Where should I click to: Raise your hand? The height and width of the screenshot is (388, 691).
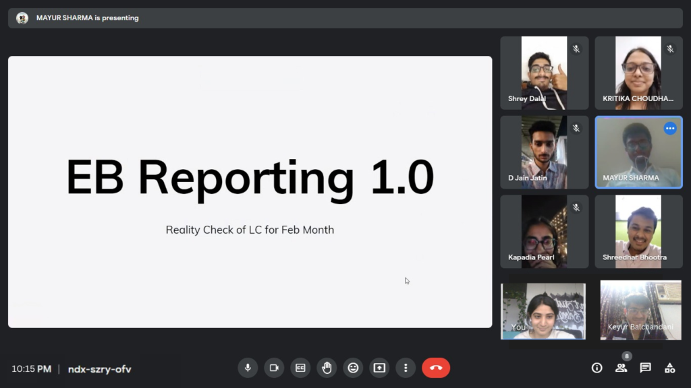coord(327,368)
